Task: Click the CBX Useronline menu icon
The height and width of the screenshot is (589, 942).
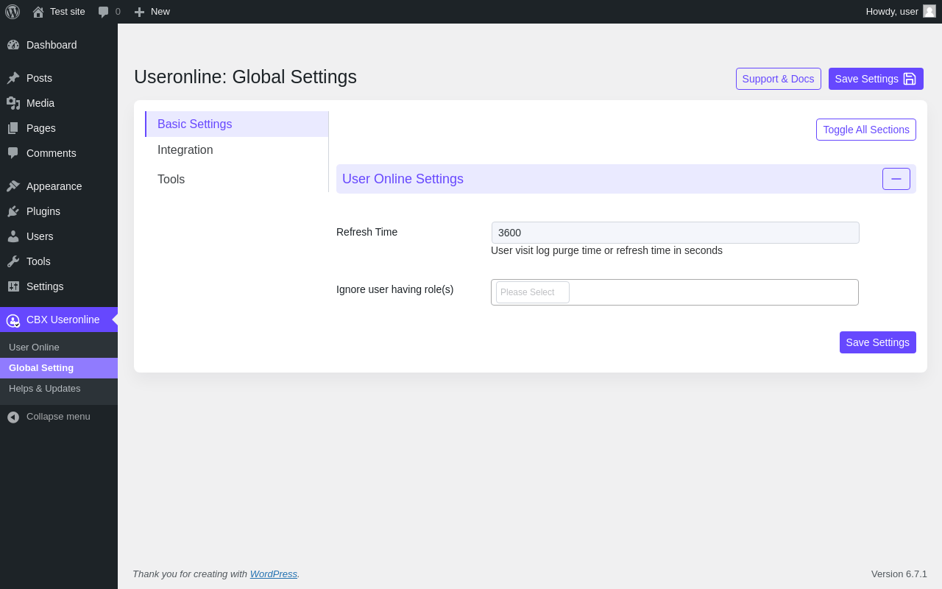Action: [13, 320]
